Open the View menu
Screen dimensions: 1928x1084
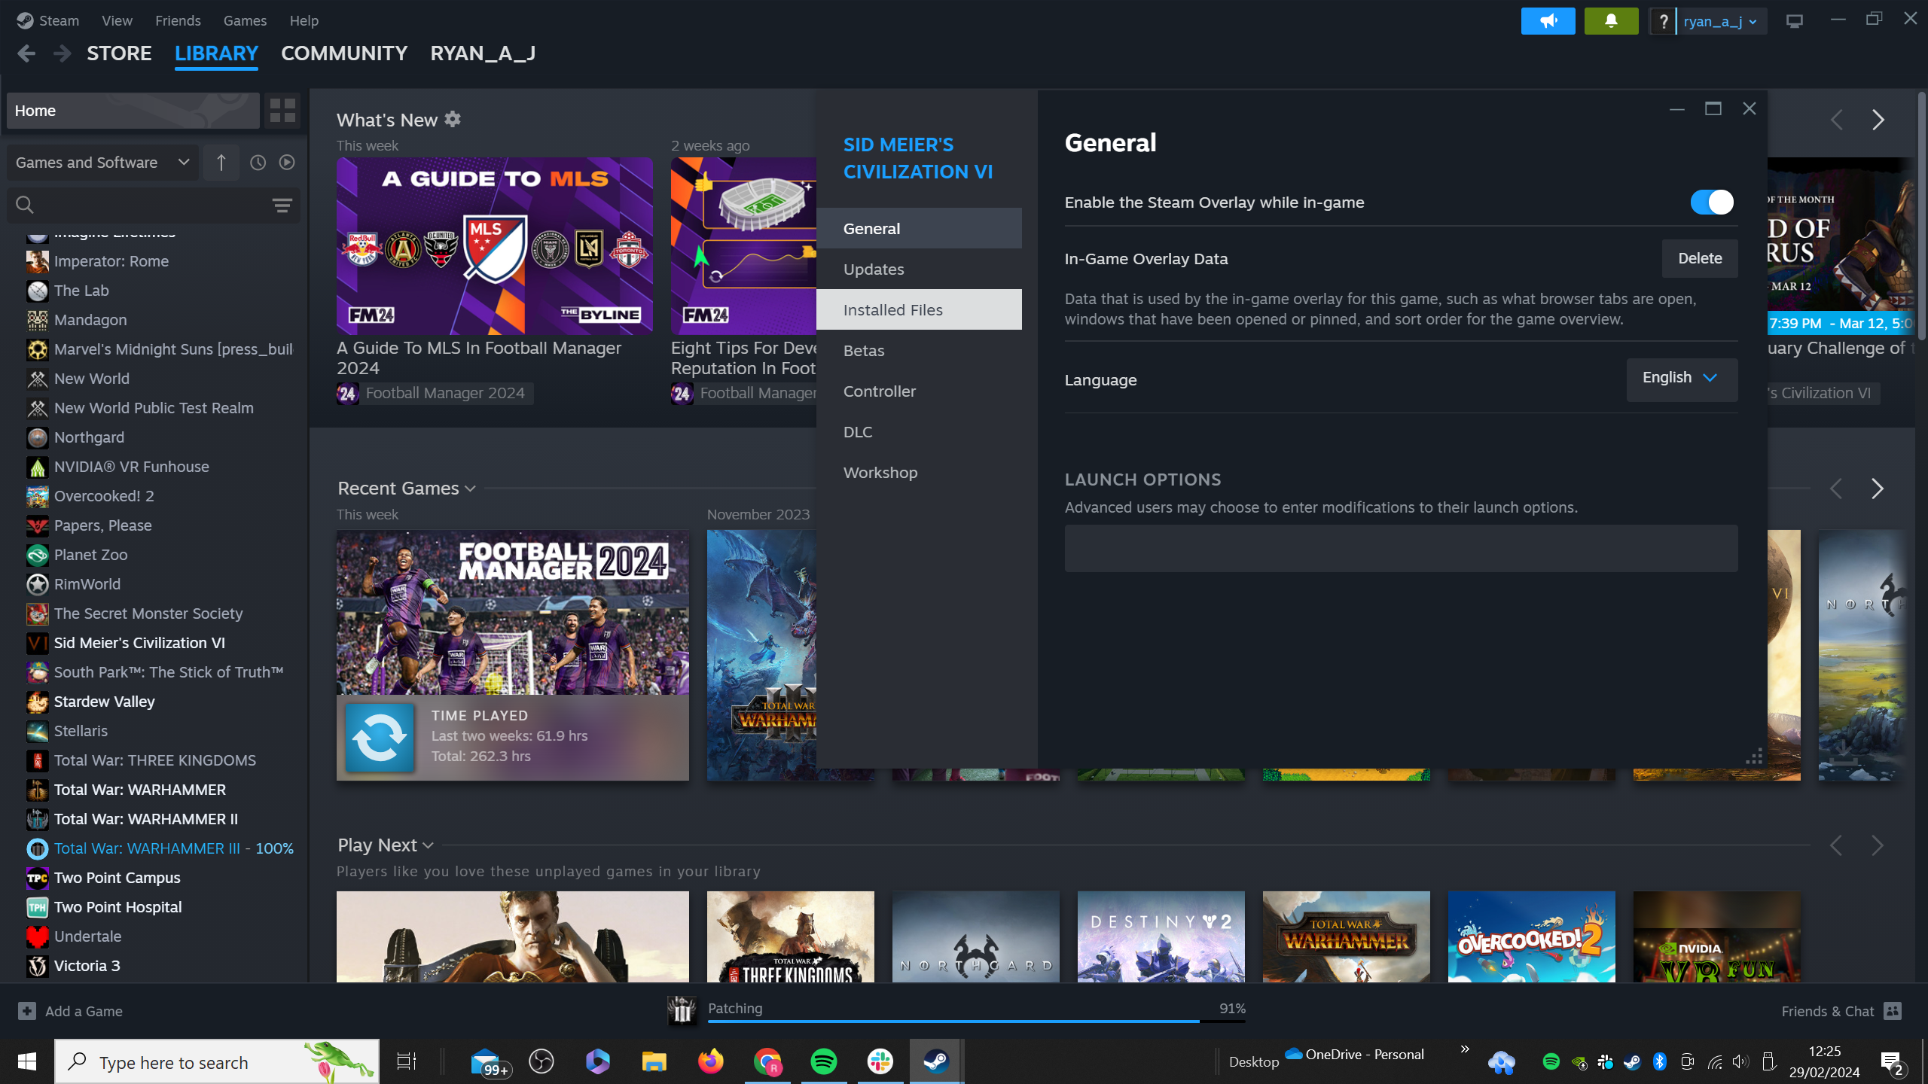pyautogui.click(x=117, y=20)
